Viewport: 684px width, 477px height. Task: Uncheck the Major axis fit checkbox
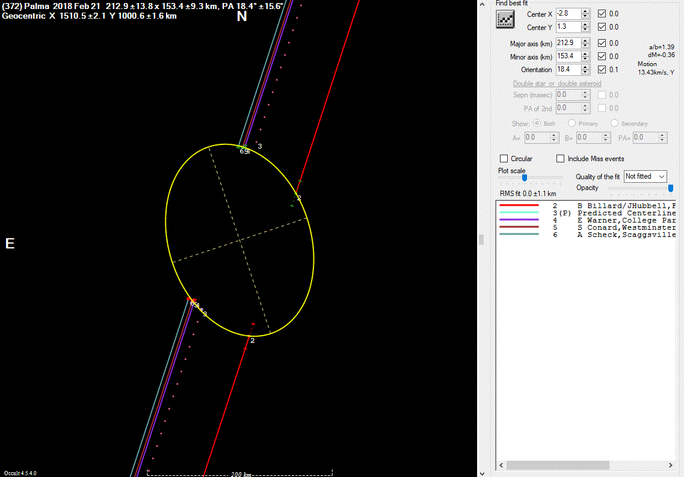602,43
